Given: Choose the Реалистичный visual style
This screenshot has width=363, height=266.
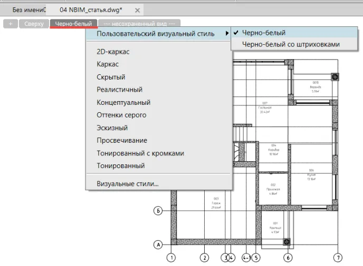Looking at the screenshot, I should coord(119,90).
